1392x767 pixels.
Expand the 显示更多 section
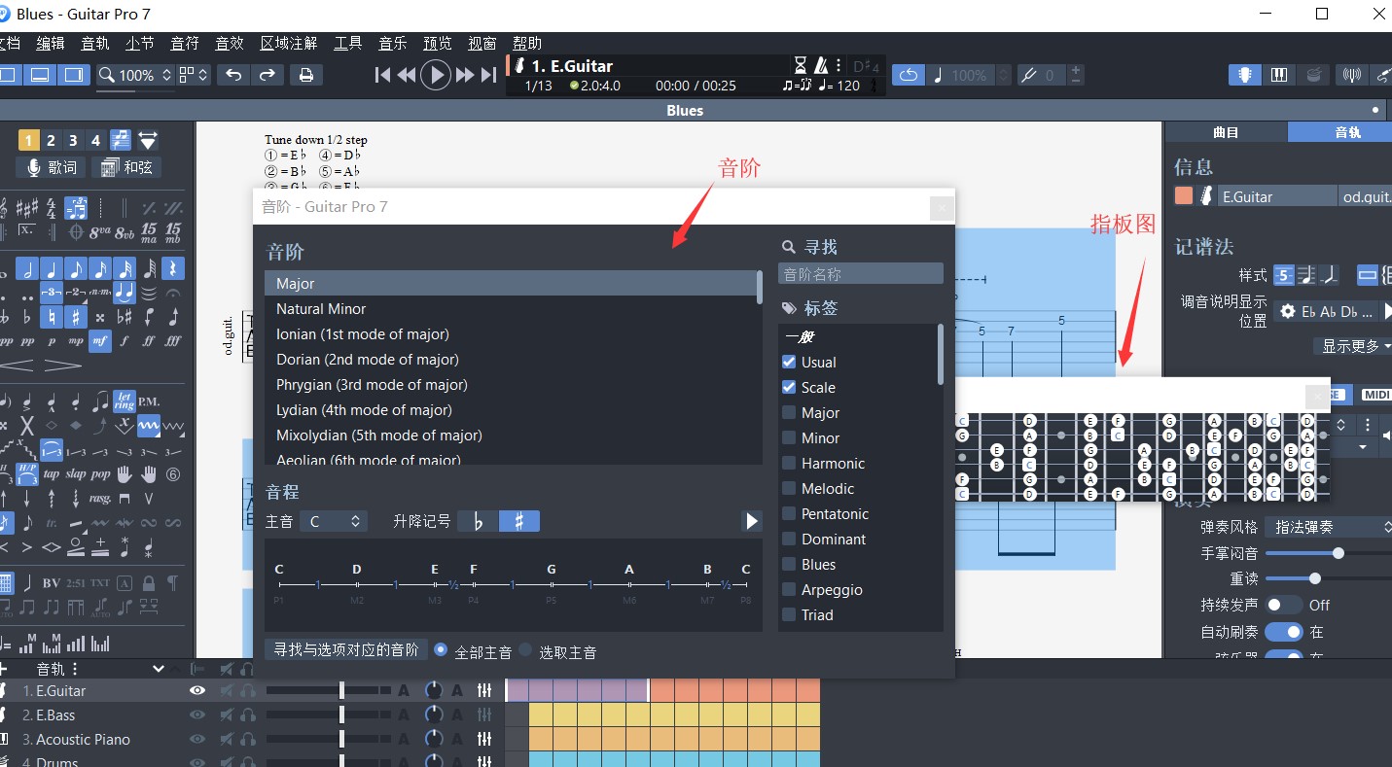[1355, 346]
